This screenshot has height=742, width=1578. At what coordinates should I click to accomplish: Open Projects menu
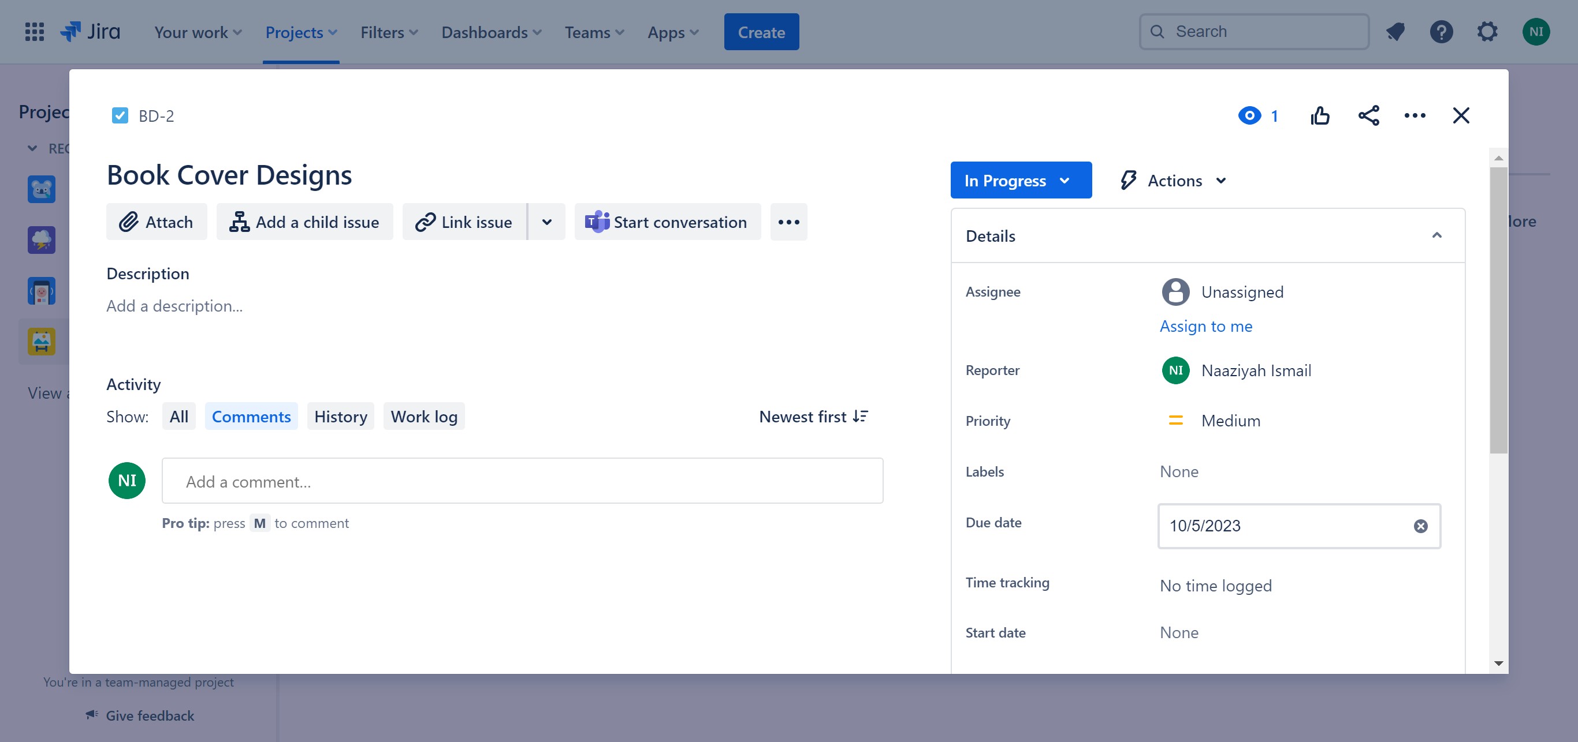pyautogui.click(x=301, y=32)
